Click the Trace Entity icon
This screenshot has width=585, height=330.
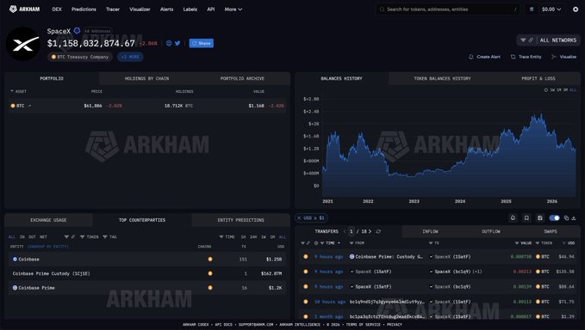pyautogui.click(x=513, y=57)
